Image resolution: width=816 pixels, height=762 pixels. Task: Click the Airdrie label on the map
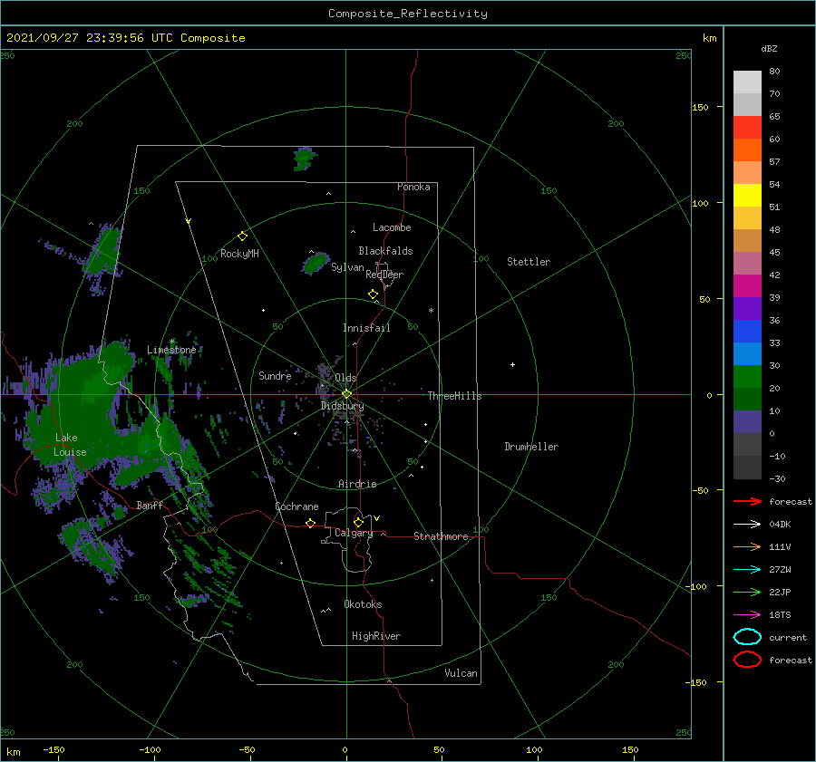pos(357,484)
